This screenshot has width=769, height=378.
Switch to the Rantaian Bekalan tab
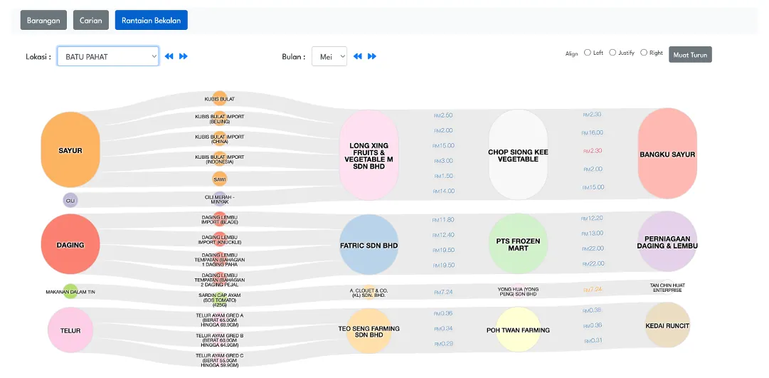coord(151,20)
